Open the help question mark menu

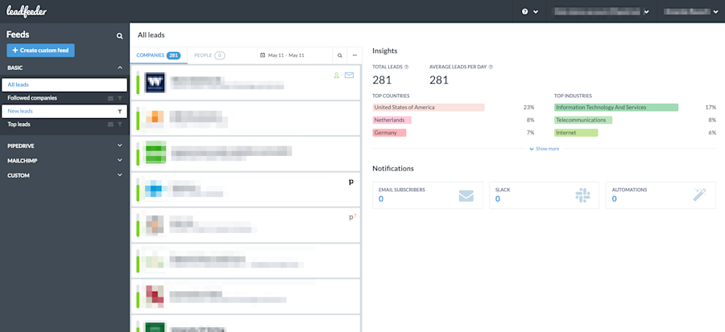530,12
